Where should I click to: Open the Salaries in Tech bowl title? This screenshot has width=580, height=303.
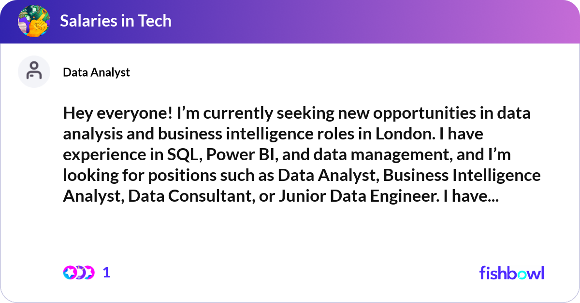click(x=116, y=21)
